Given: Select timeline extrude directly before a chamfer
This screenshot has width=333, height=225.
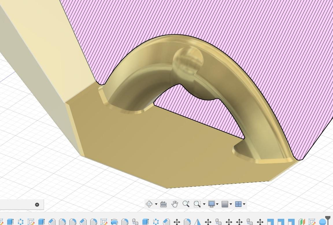Looking at the screenshot, I should 41,222.
